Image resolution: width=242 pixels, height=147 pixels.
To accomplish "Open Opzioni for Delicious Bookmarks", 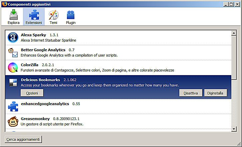I will [32, 93].
